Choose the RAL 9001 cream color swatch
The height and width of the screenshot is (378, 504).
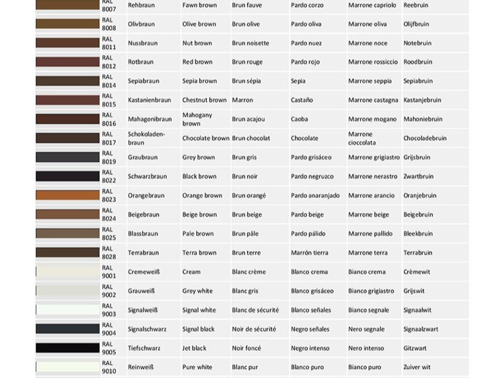pos(67,272)
